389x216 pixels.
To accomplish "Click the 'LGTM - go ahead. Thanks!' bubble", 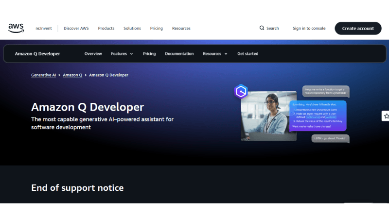I will tap(330, 138).
